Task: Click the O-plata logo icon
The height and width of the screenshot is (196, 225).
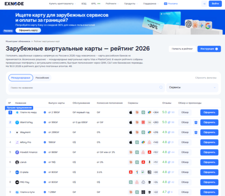Action: tap(17, 172)
